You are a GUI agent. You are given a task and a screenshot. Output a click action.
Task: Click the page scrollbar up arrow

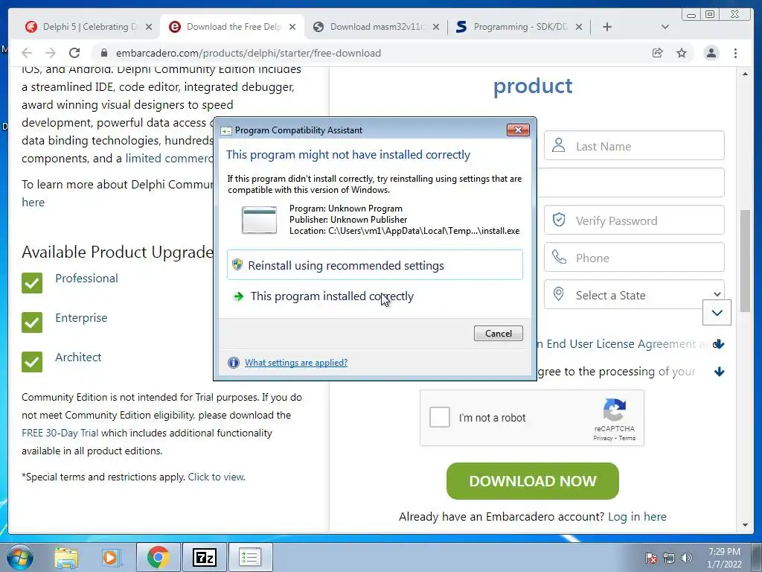tap(745, 74)
